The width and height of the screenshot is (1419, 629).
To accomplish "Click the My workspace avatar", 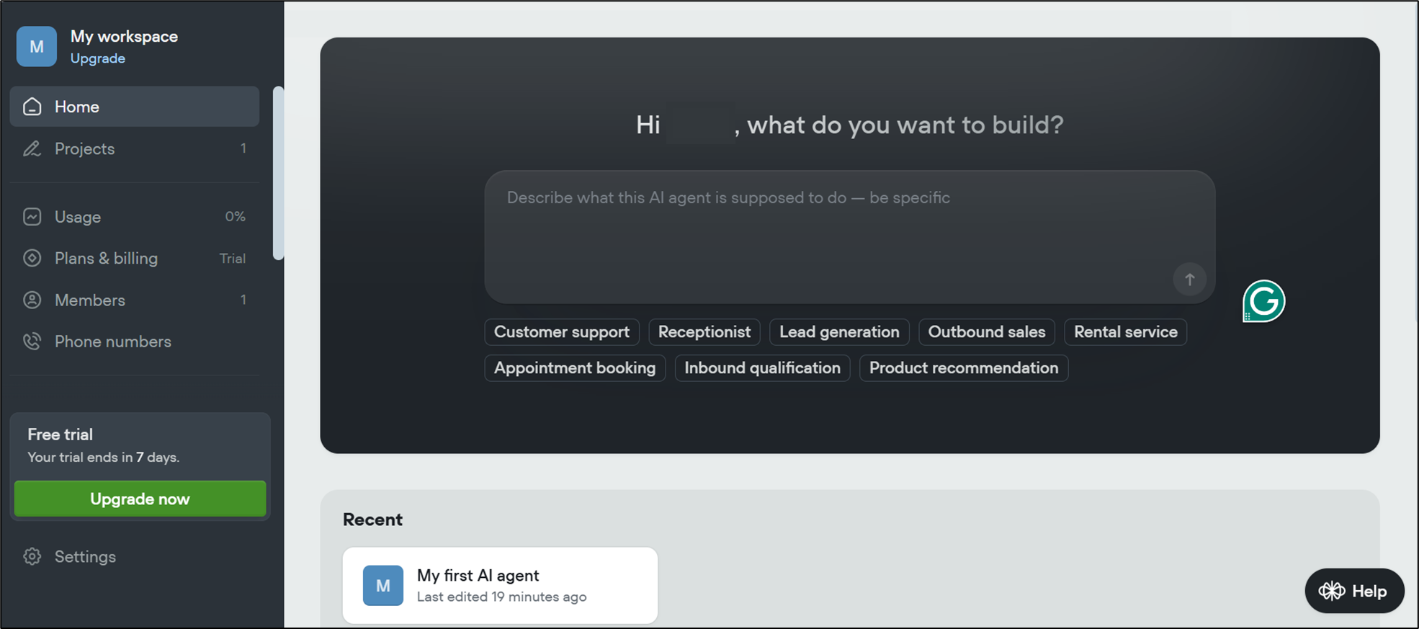I will (37, 47).
